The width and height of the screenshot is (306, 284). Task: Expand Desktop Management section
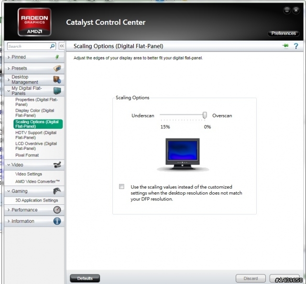pos(34,80)
